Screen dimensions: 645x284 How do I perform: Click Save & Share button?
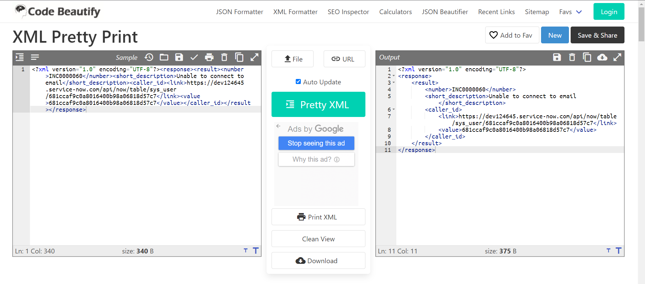[x=597, y=35]
